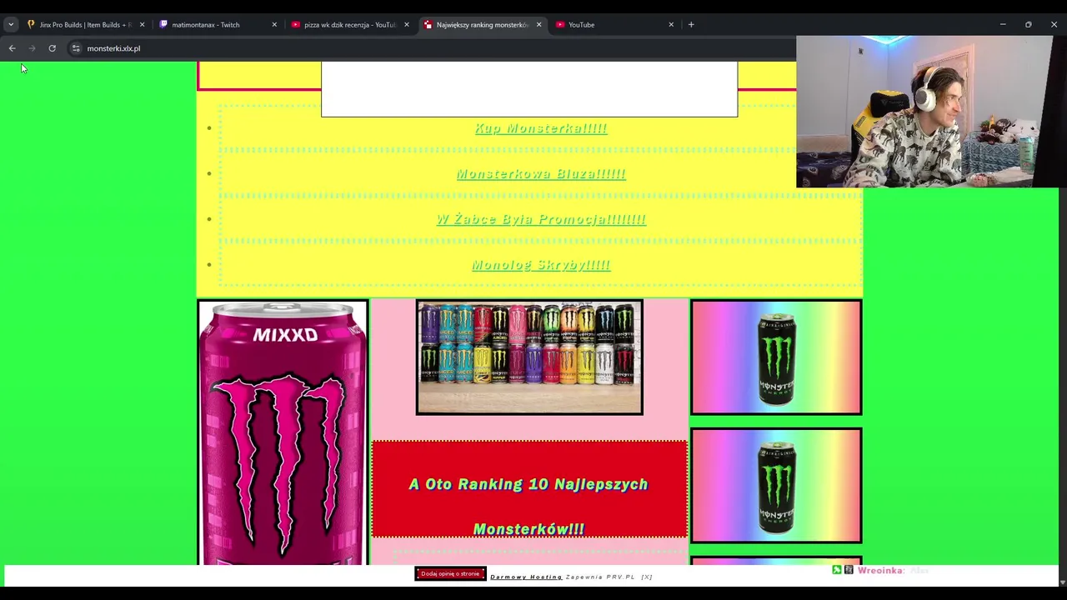Screen dimensions: 1067x600
Task: Click the page scrollbar down arrow
Action: click(x=1061, y=581)
